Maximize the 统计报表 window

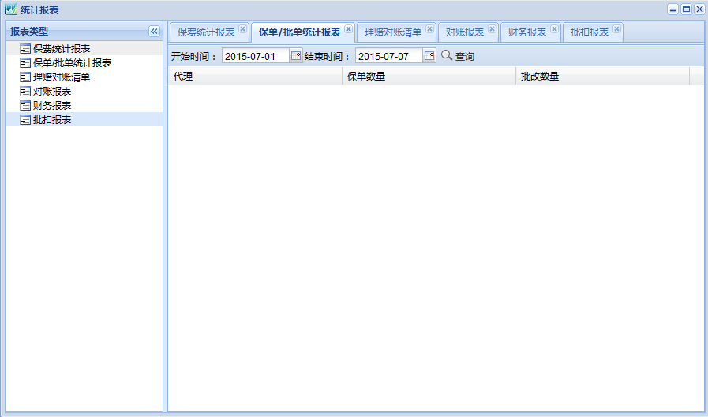pyautogui.click(x=687, y=9)
